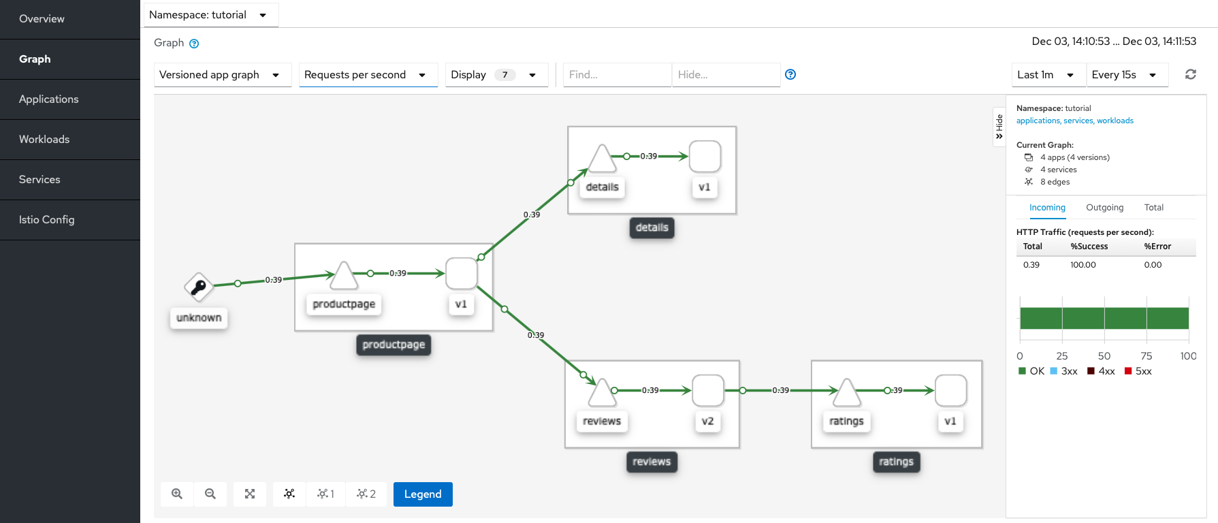Expand the Versioned app graph dropdown
Image resolution: width=1218 pixels, height=523 pixels.
coord(223,75)
